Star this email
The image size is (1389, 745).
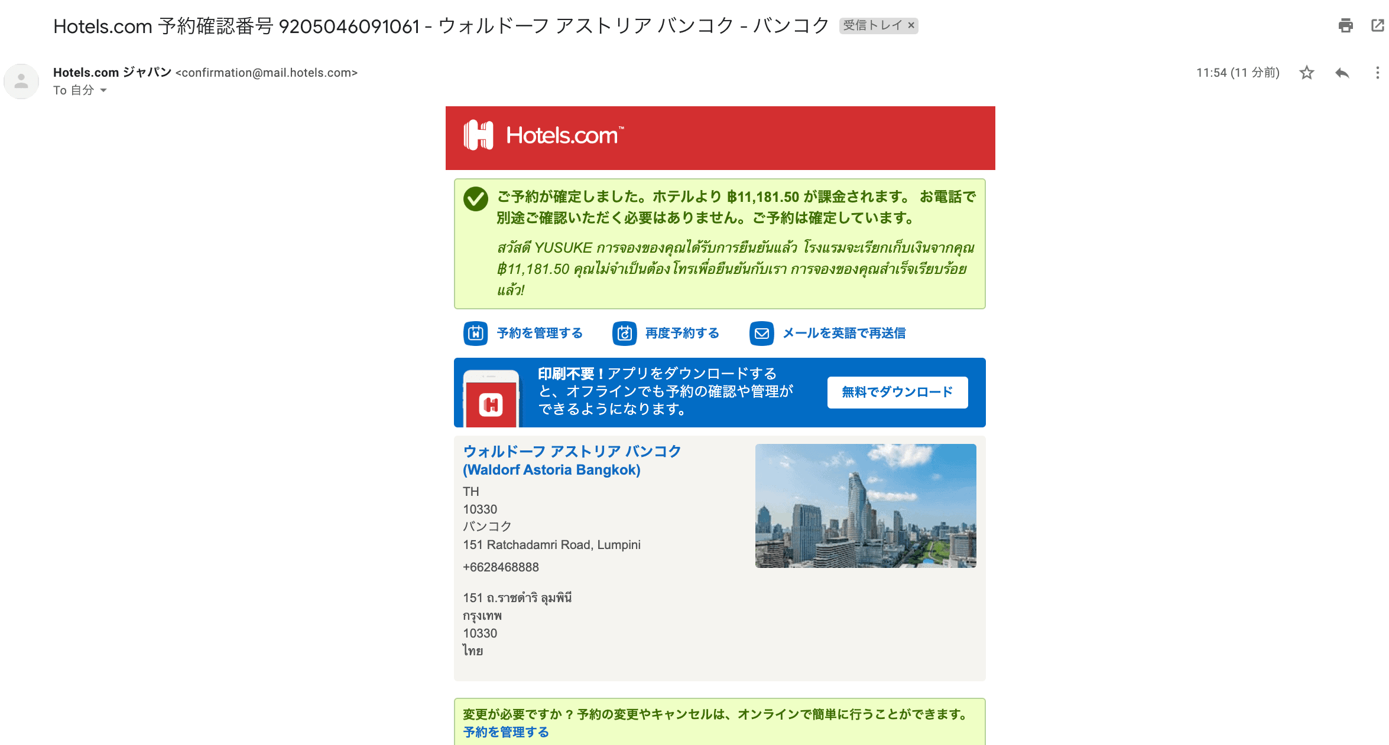click(x=1306, y=73)
